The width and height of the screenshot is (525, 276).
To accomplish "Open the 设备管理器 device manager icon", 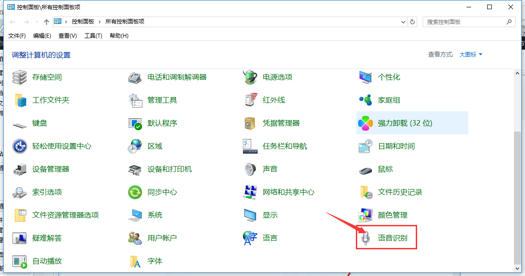I will (20, 169).
